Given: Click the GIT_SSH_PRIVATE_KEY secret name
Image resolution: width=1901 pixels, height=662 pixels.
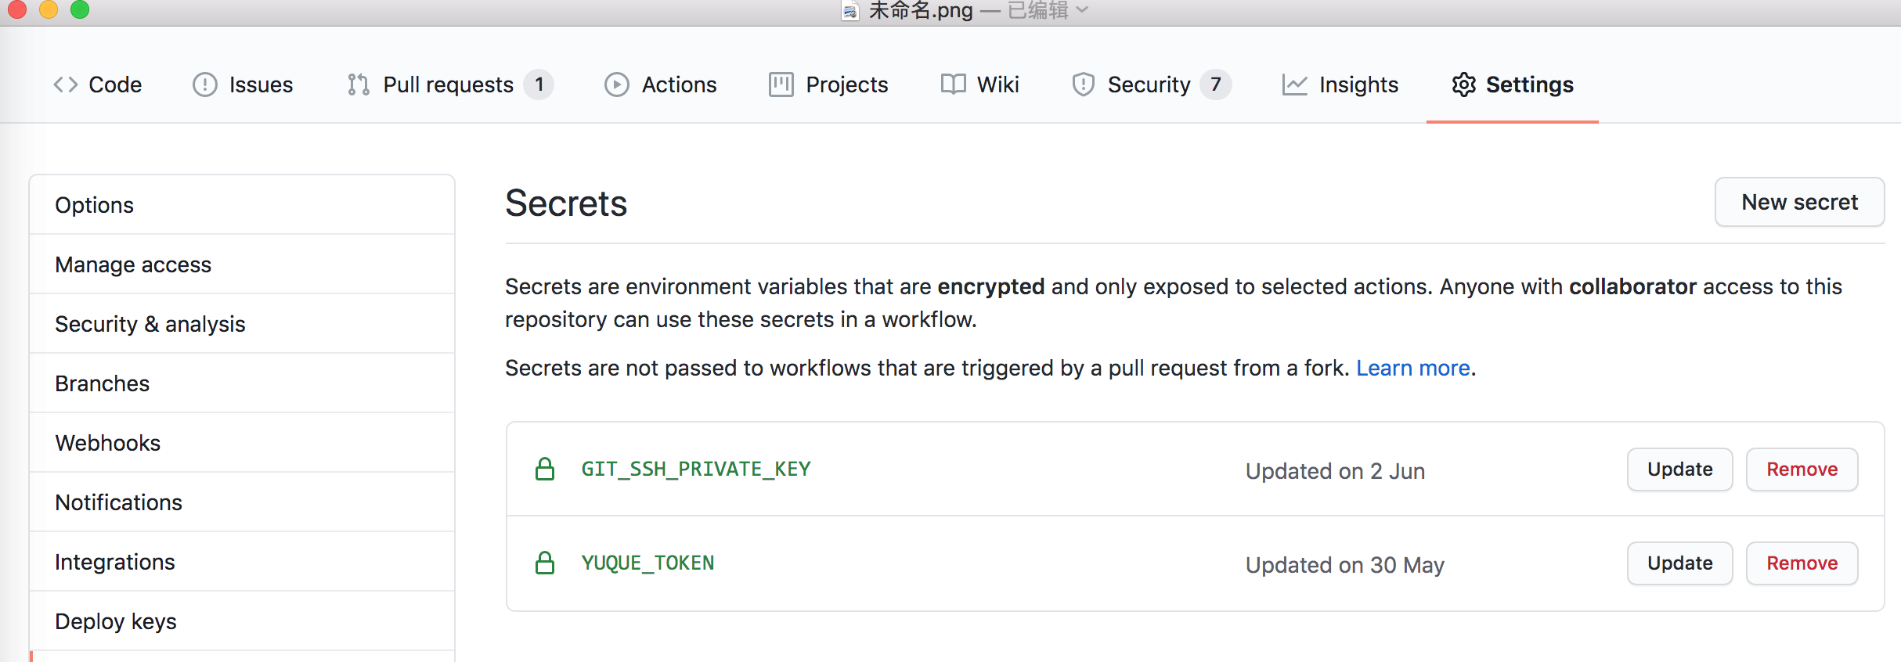Looking at the screenshot, I should [696, 470].
